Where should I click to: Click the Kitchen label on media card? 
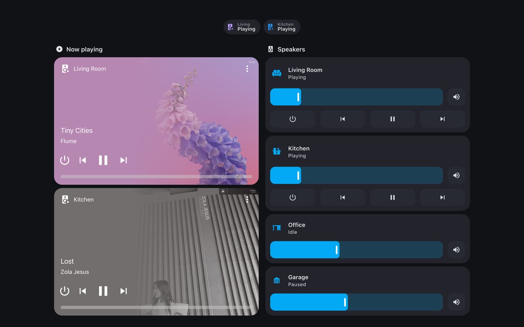83,200
